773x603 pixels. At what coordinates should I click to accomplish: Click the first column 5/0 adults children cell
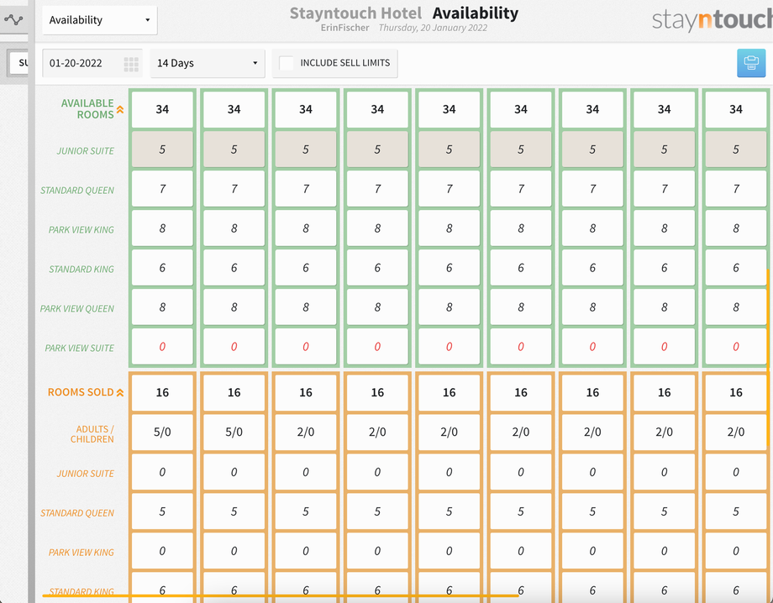tap(162, 432)
